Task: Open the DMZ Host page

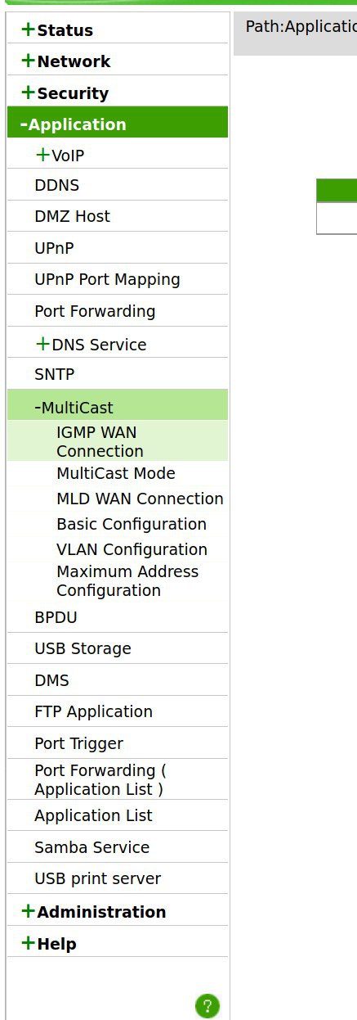Action: pos(72,216)
